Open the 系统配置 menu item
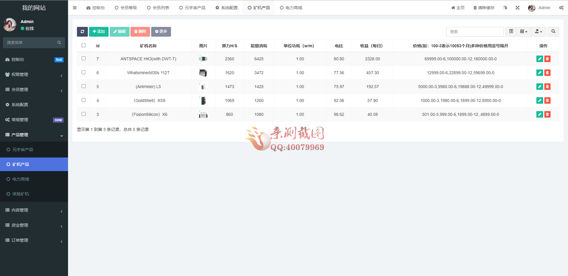 tap(227, 8)
